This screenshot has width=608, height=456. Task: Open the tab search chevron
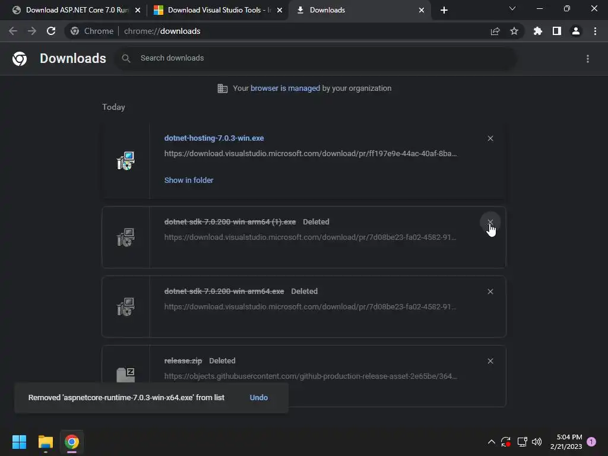512,8
